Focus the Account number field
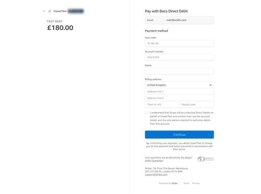 pos(179,57)
